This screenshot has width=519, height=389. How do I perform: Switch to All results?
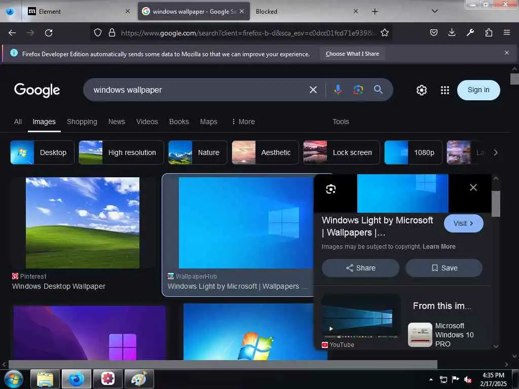[x=18, y=122]
